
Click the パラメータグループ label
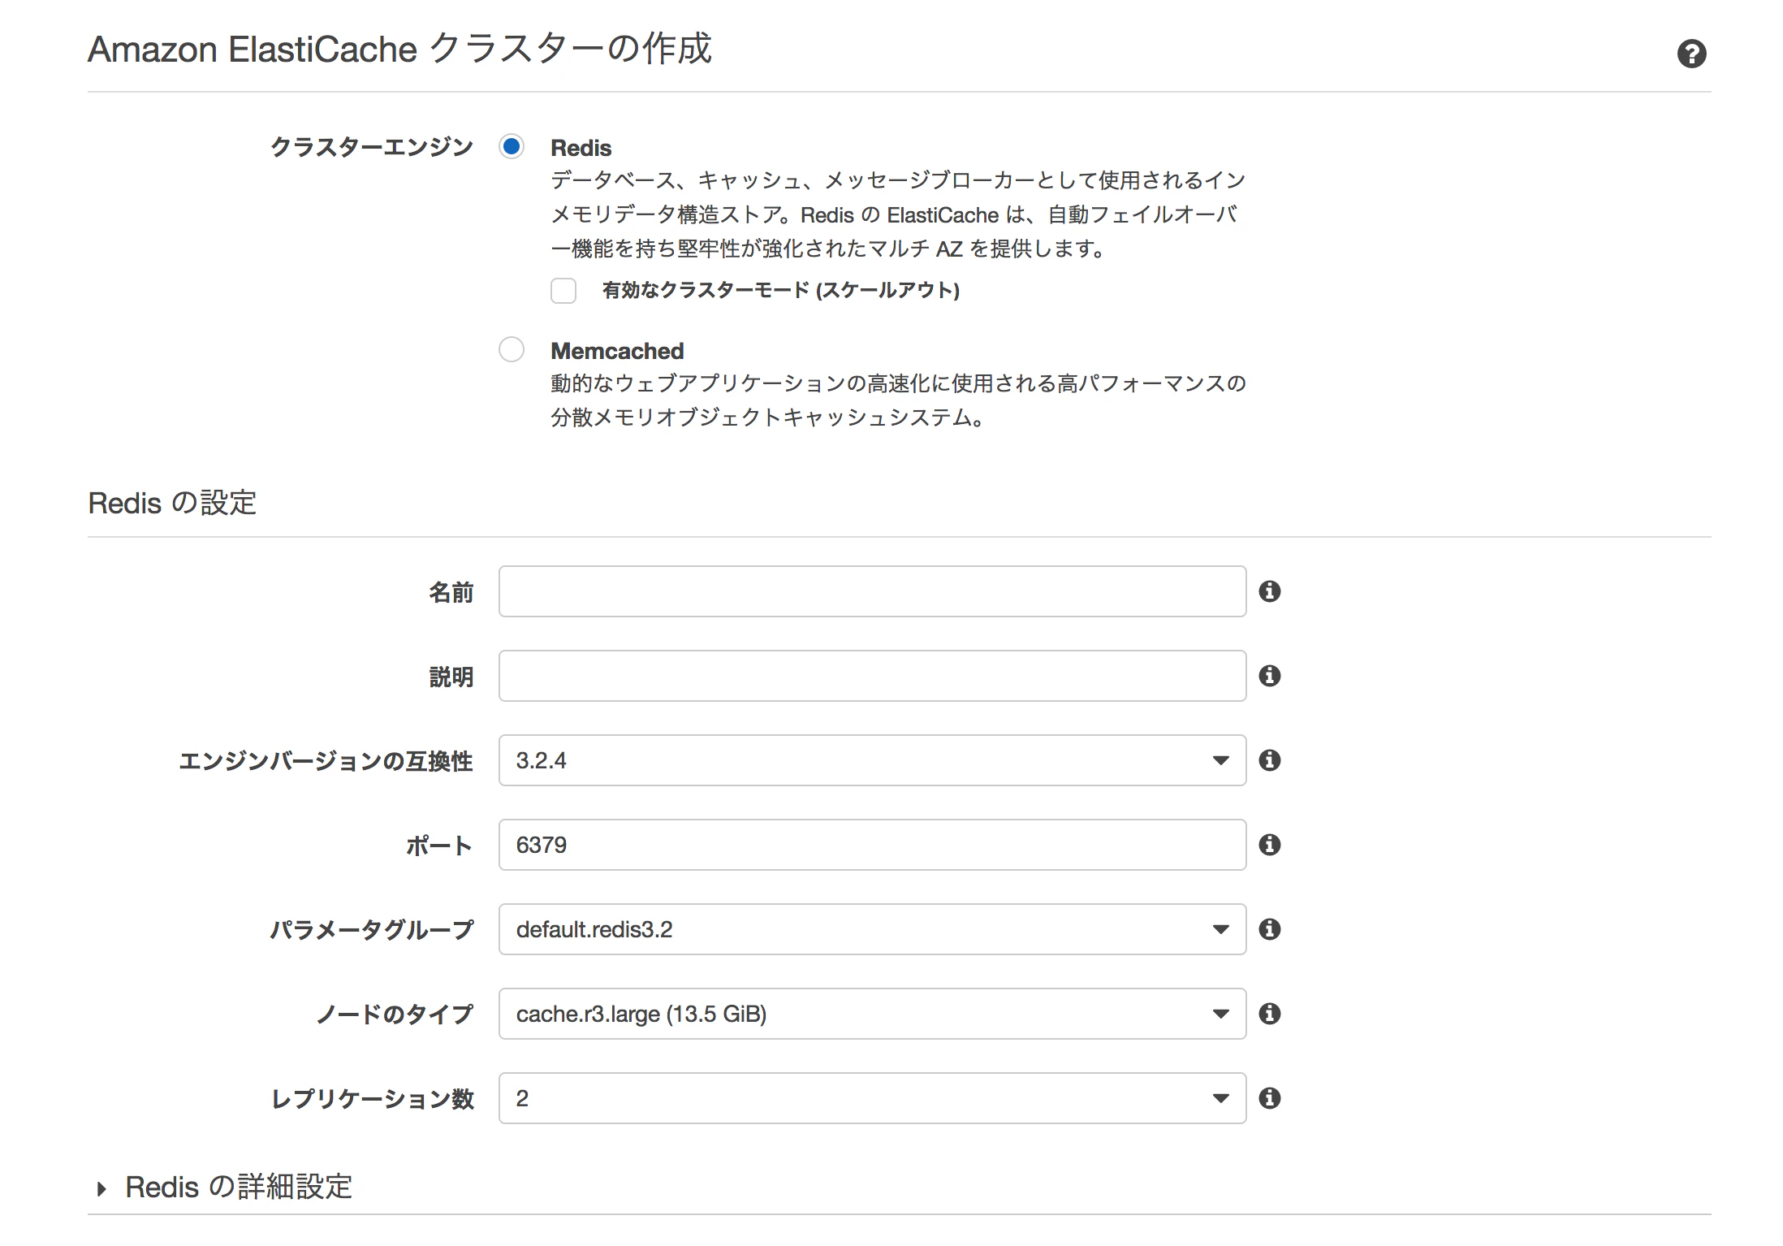click(371, 930)
